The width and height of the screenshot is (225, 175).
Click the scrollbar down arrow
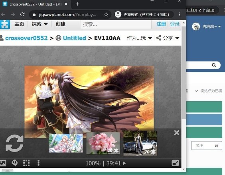184,169
